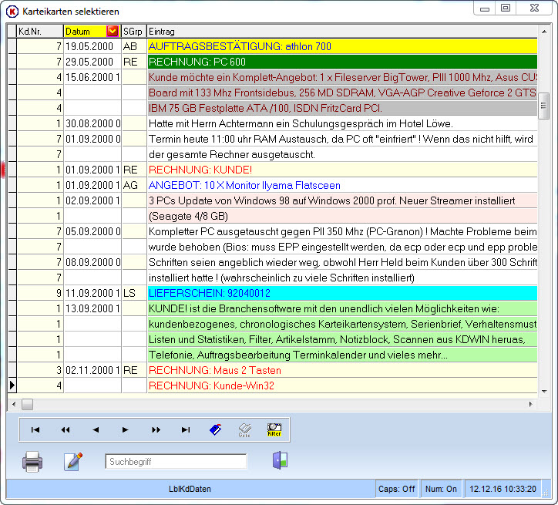Click the Kd.Nr. column header

pos(40,32)
